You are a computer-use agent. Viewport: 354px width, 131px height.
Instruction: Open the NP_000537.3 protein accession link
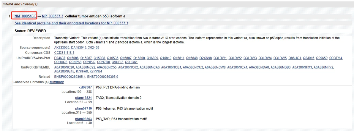click(53, 16)
